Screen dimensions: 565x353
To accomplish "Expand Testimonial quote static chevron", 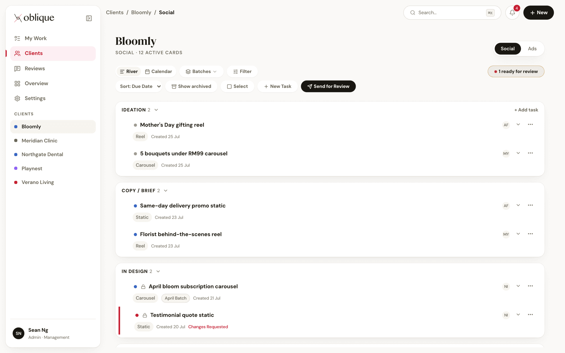I will pos(518,315).
